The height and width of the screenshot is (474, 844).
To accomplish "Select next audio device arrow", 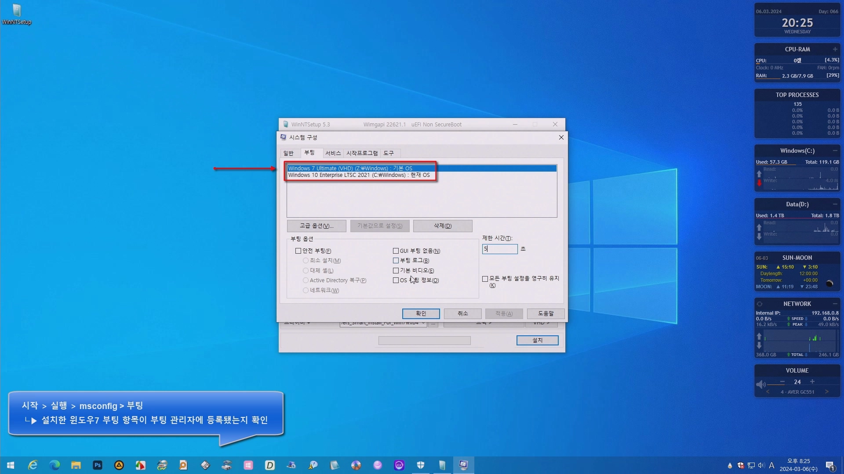I will 826,391.
